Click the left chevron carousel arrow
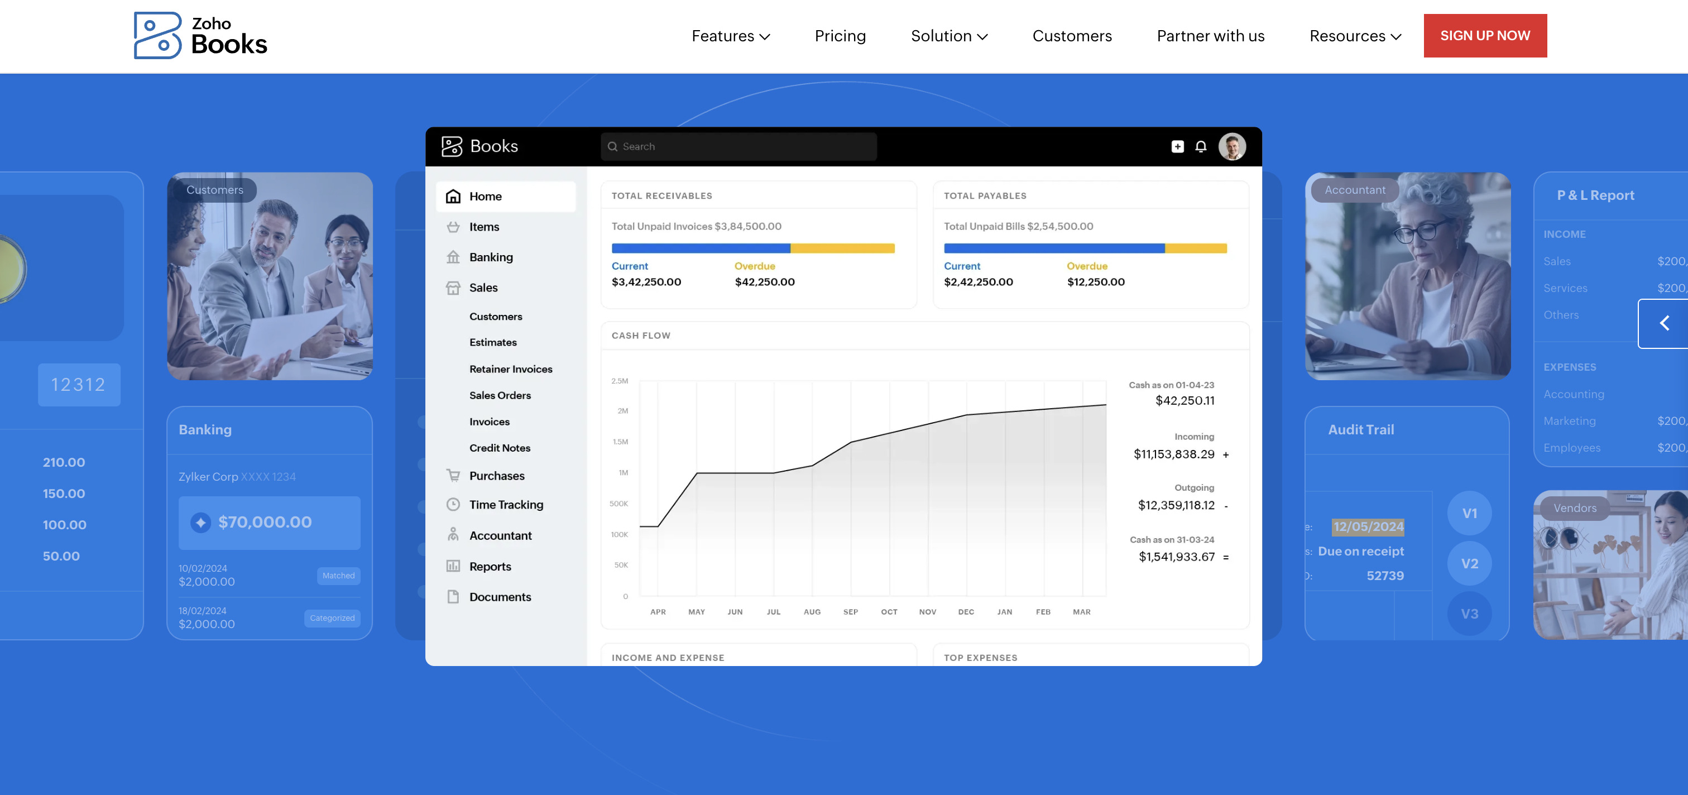The width and height of the screenshot is (1688, 795). (1664, 323)
